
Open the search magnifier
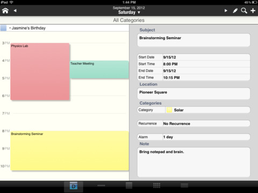point(244,11)
